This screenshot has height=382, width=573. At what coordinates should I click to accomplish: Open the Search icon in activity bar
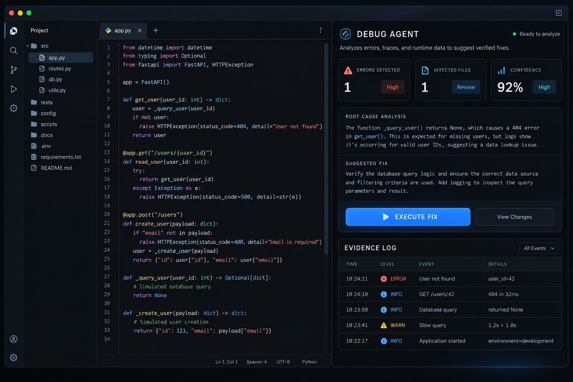point(13,50)
